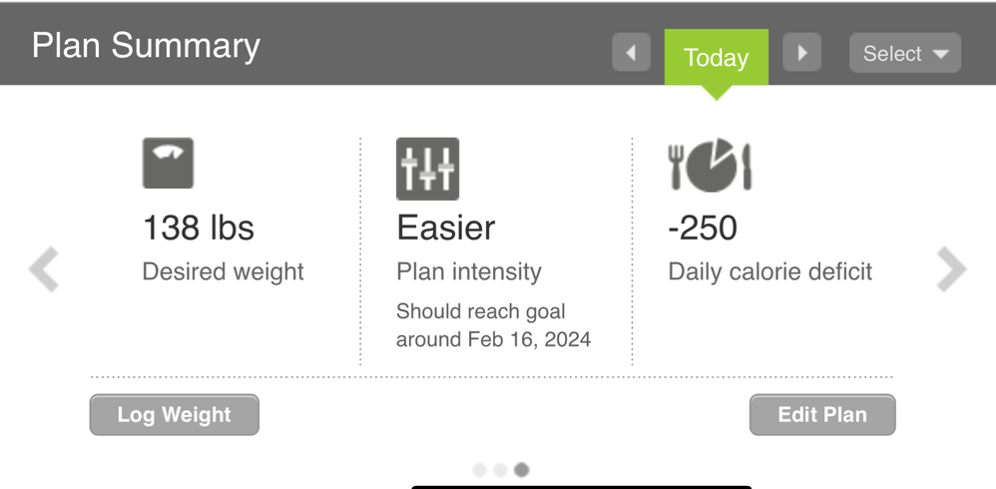Image resolution: width=996 pixels, height=489 pixels.
Task: Click the plan intensity sliders icon
Action: 427,169
